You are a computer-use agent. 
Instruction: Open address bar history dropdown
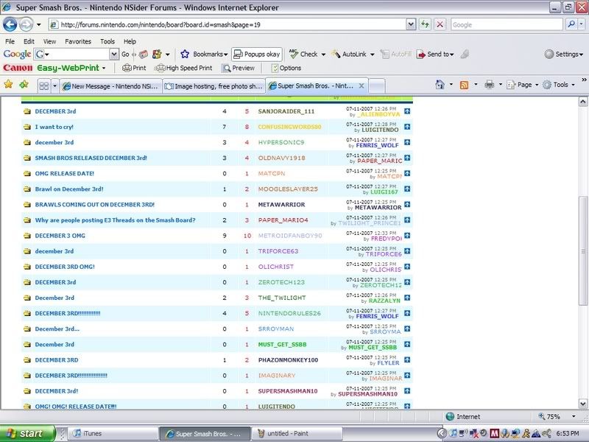pos(411,25)
